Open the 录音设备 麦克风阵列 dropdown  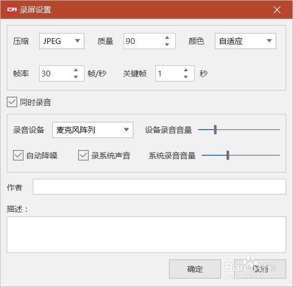point(93,130)
